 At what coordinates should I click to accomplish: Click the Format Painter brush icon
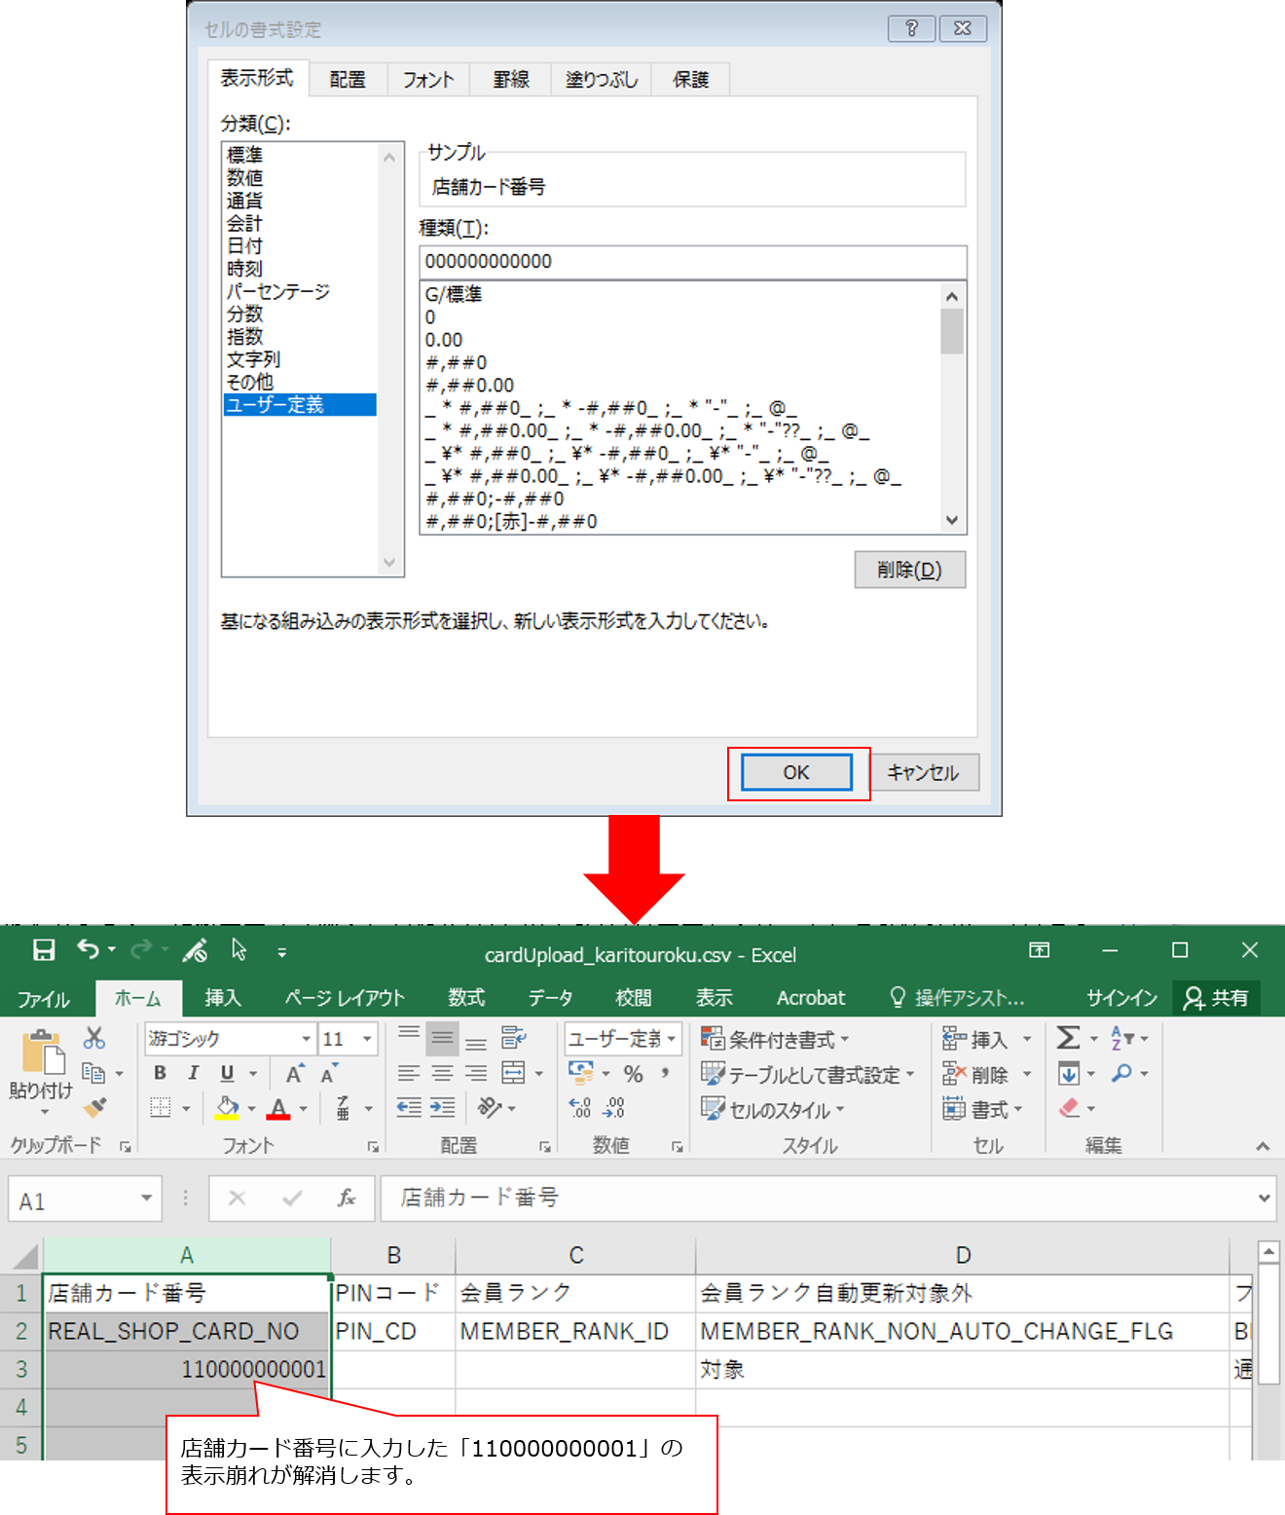point(94,1108)
